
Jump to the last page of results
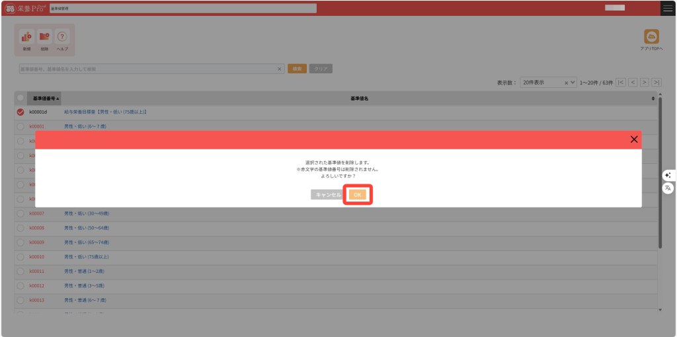click(x=657, y=83)
